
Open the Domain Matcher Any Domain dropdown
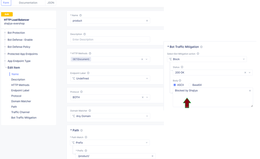(x=110, y=116)
